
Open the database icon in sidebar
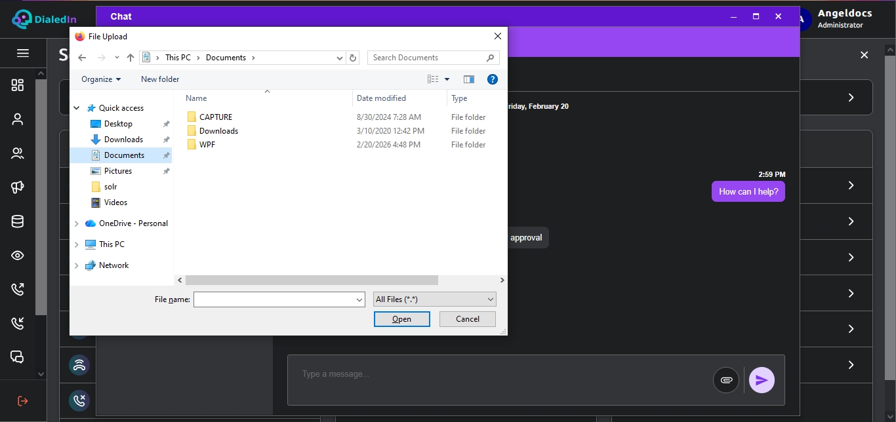(x=18, y=221)
